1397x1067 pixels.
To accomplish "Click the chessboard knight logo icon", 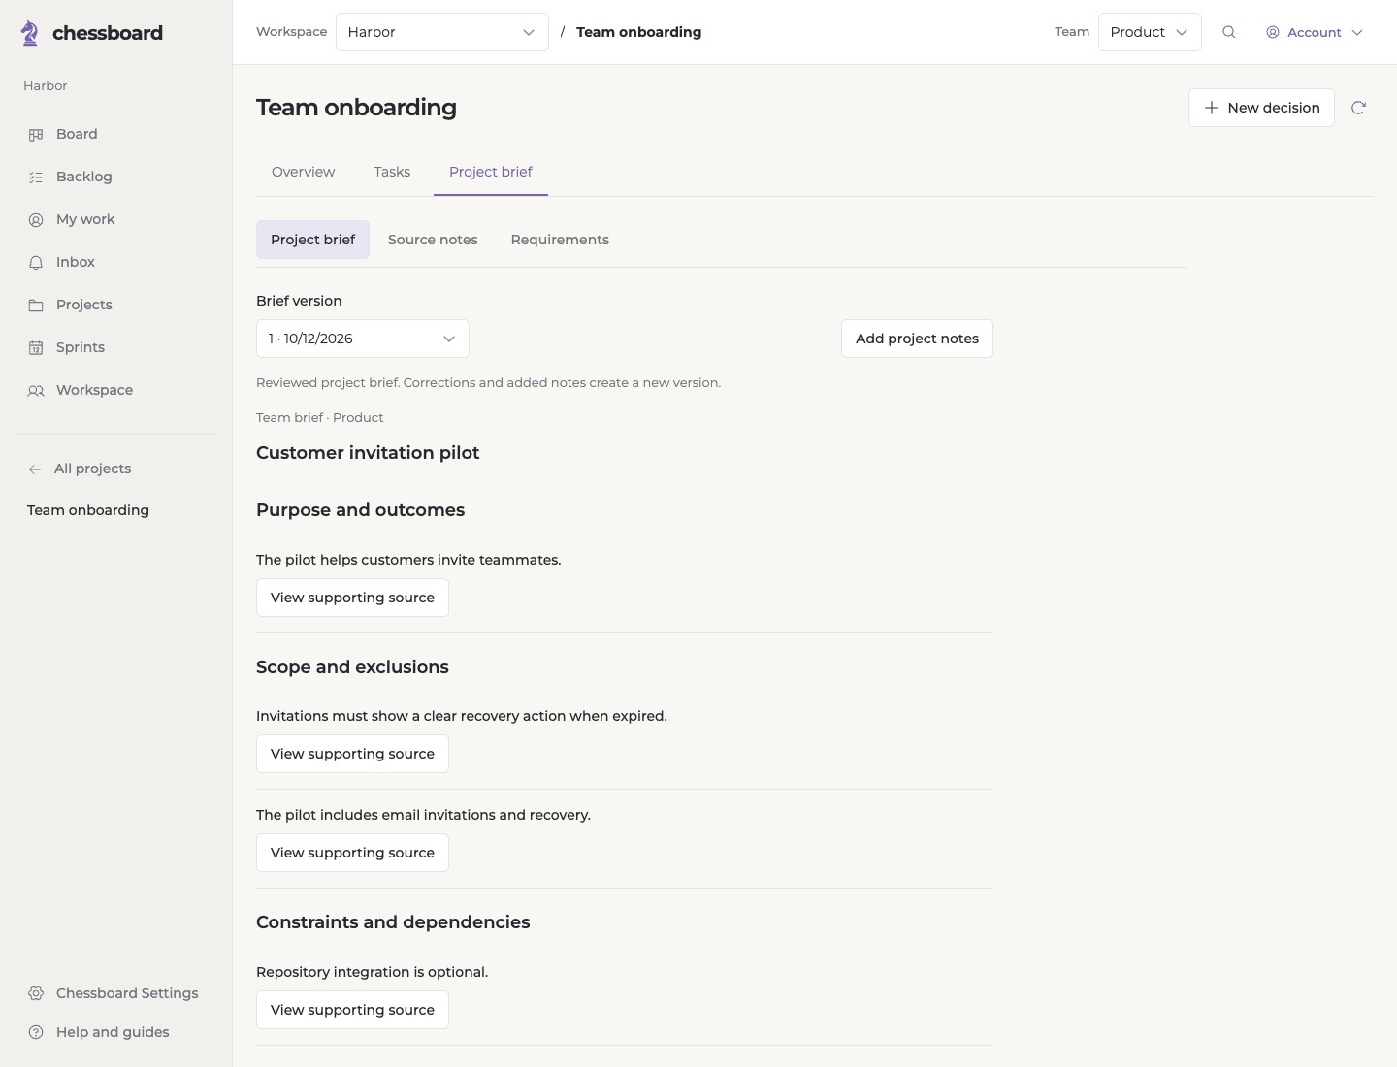I will click(x=30, y=33).
